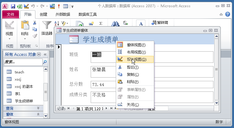Open the Access application logo menu

[5, 6]
